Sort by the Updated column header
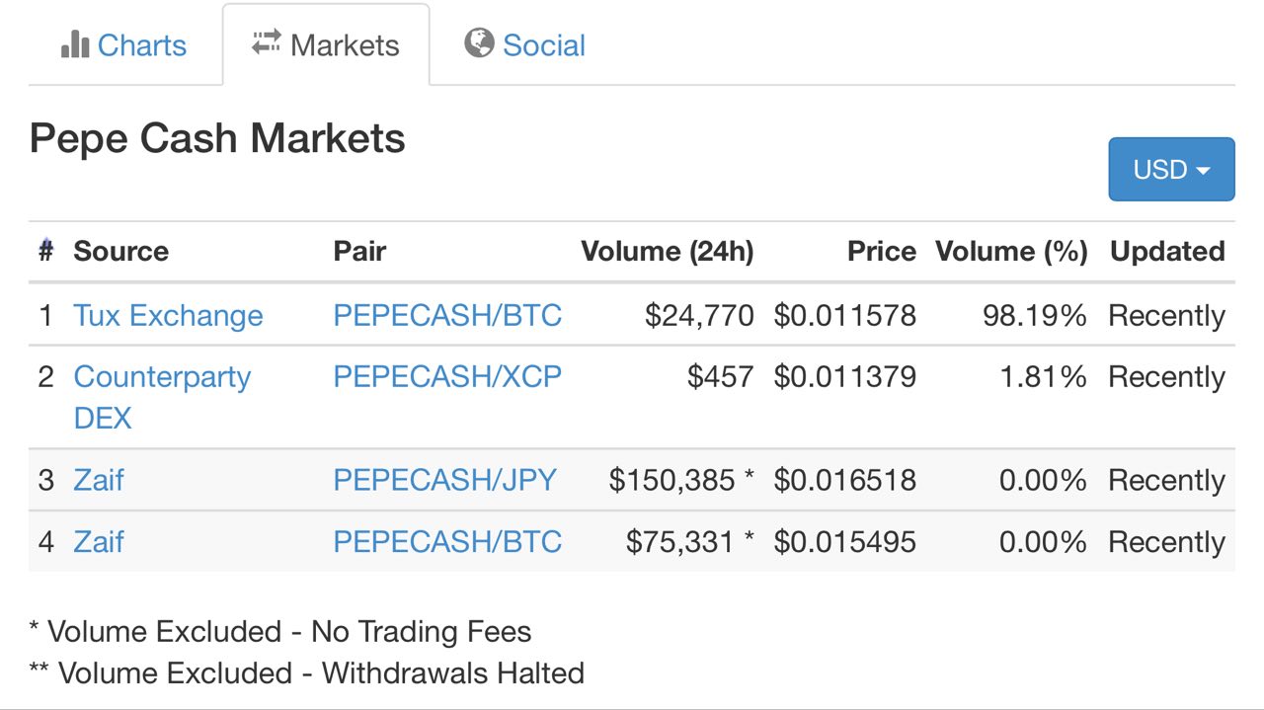Viewport: 1264px width, 710px height. pos(1167,251)
